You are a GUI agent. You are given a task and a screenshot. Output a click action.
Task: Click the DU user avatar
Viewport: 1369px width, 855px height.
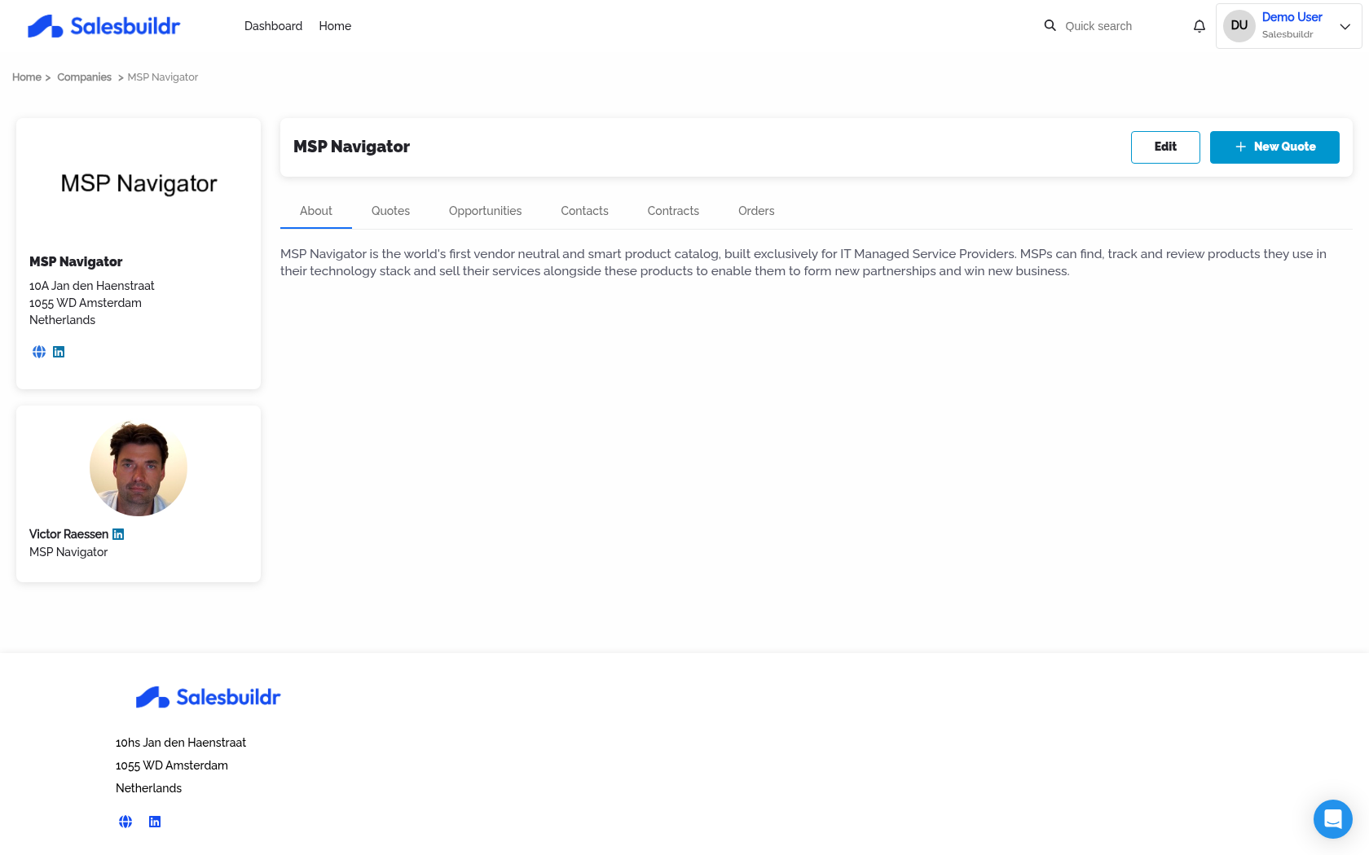point(1239,26)
